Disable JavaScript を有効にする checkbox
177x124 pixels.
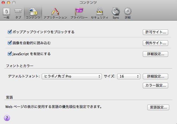(x=10, y=54)
